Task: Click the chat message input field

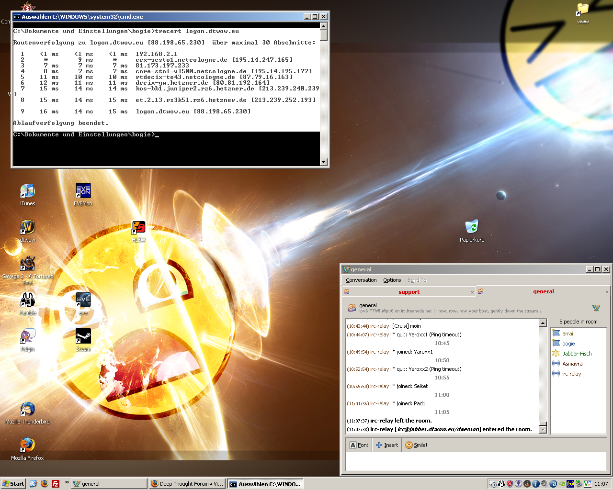Action: pyautogui.click(x=476, y=461)
